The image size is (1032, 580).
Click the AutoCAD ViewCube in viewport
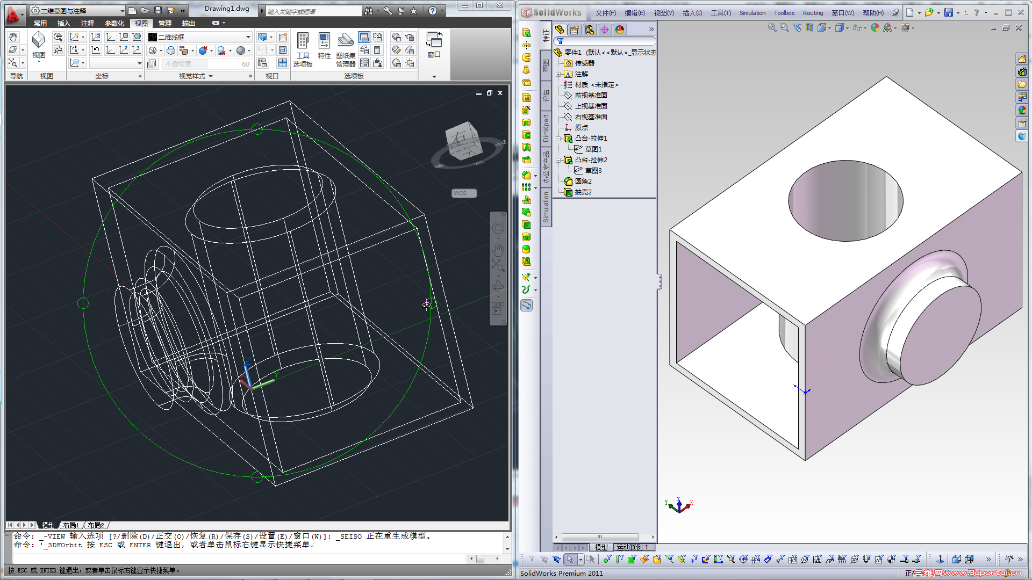(463, 141)
